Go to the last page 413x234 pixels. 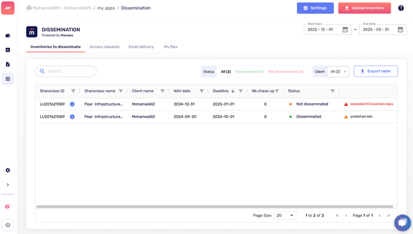point(388,215)
